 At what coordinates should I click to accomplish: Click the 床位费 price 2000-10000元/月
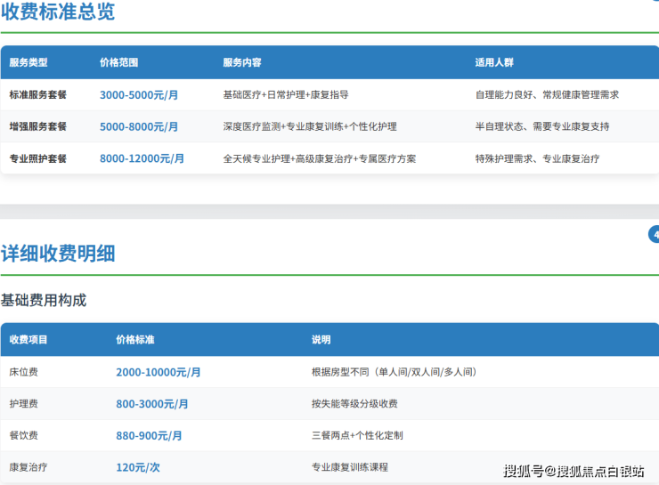(158, 372)
